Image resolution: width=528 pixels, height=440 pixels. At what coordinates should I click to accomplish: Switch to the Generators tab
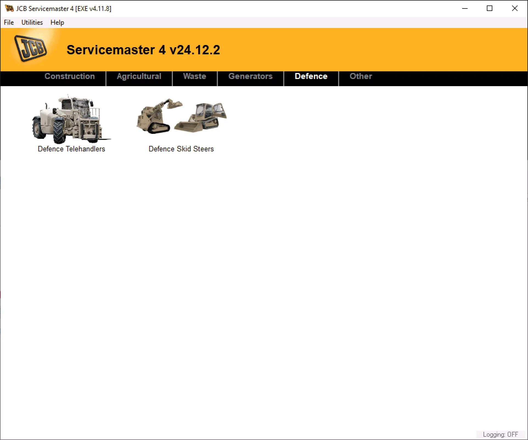(x=251, y=76)
